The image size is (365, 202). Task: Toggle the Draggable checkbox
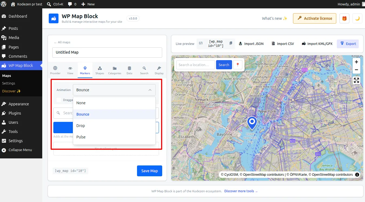(58, 100)
